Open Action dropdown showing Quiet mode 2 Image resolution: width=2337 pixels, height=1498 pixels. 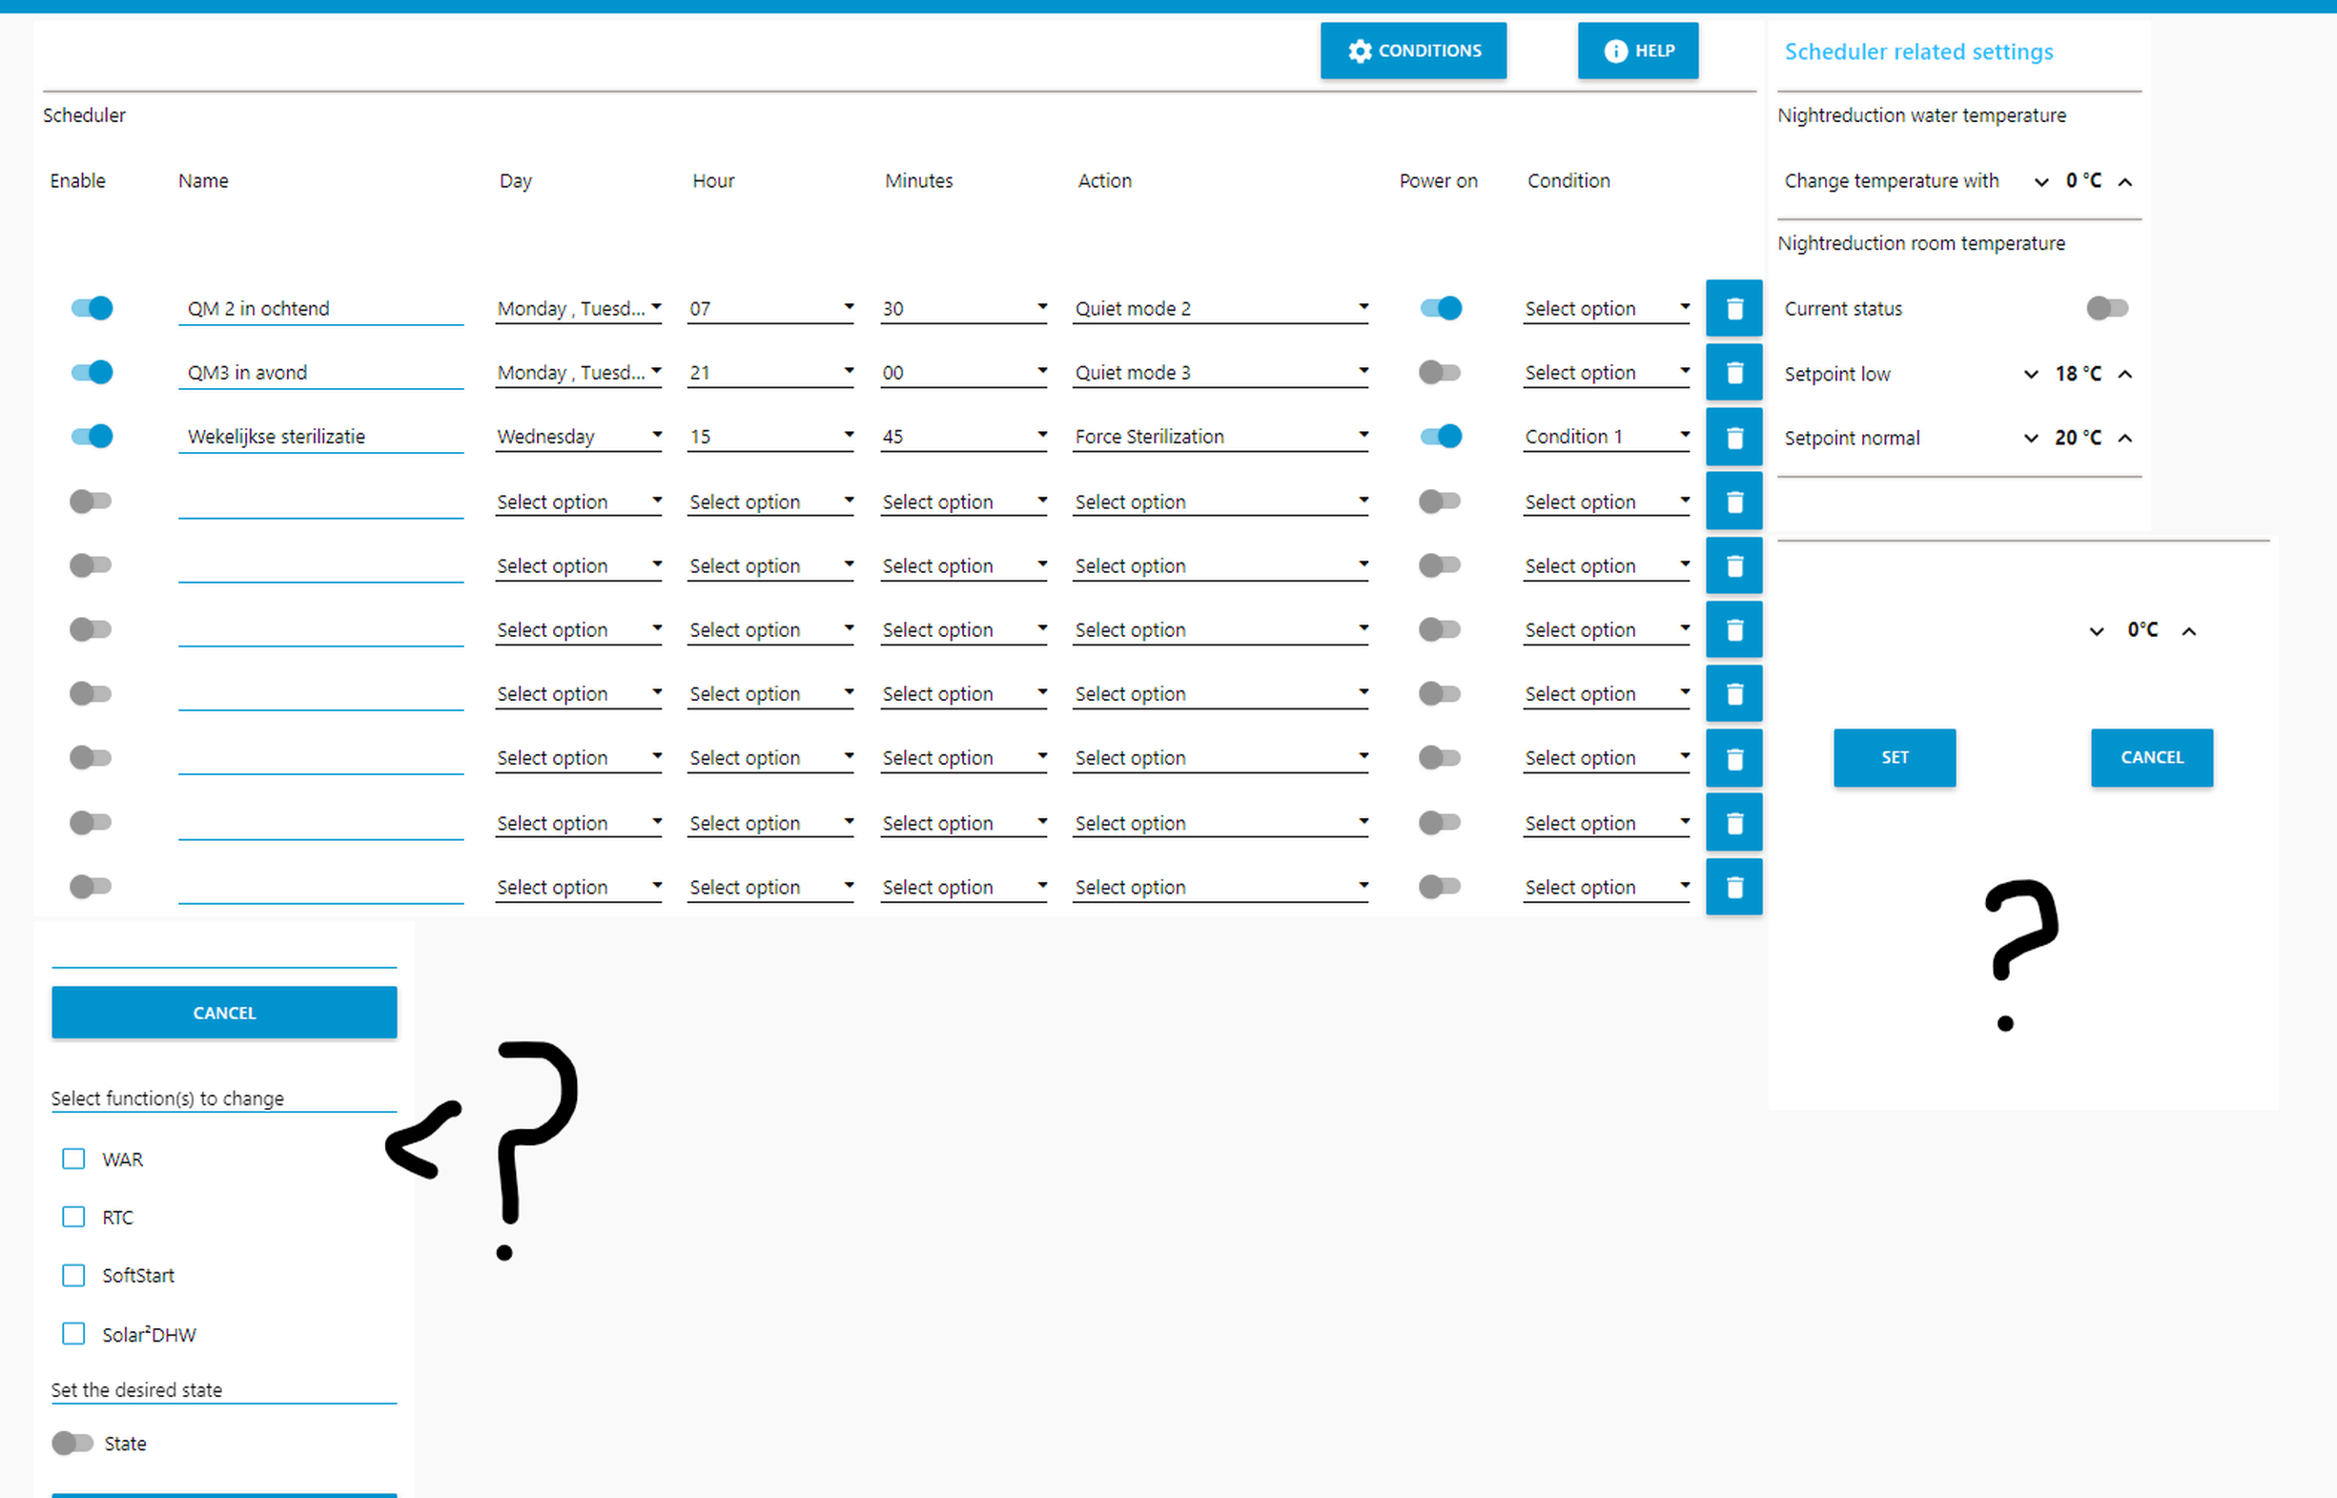pyautogui.click(x=1220, y=309)
